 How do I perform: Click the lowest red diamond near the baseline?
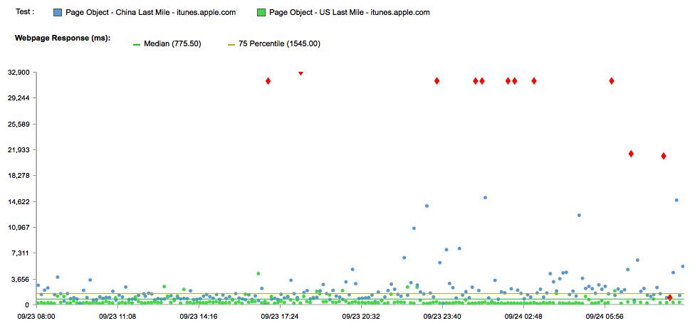(670, 297)
